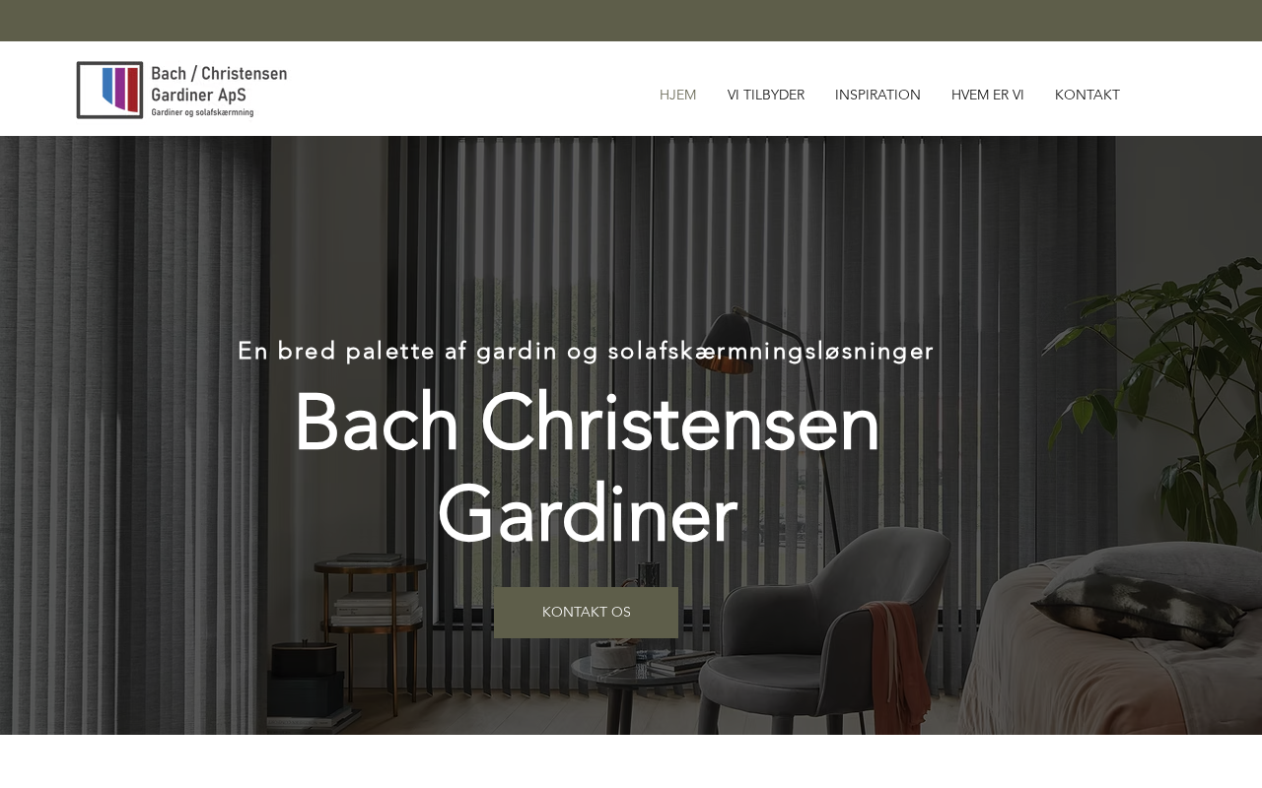Click the KONTAKT OS button
The width and height of the screenshot is (1262, 788).
click(586, 613)
